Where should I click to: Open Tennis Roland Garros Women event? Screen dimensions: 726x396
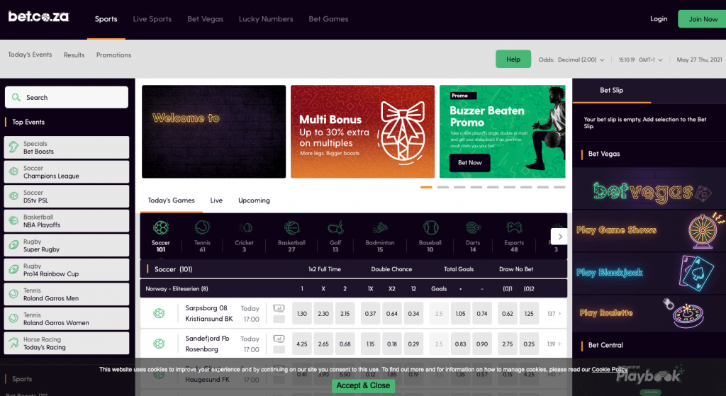[67, 319]
